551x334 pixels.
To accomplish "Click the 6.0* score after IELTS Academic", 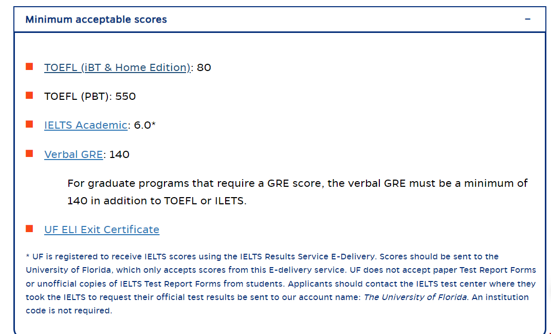I will click(x=145, y=125).
